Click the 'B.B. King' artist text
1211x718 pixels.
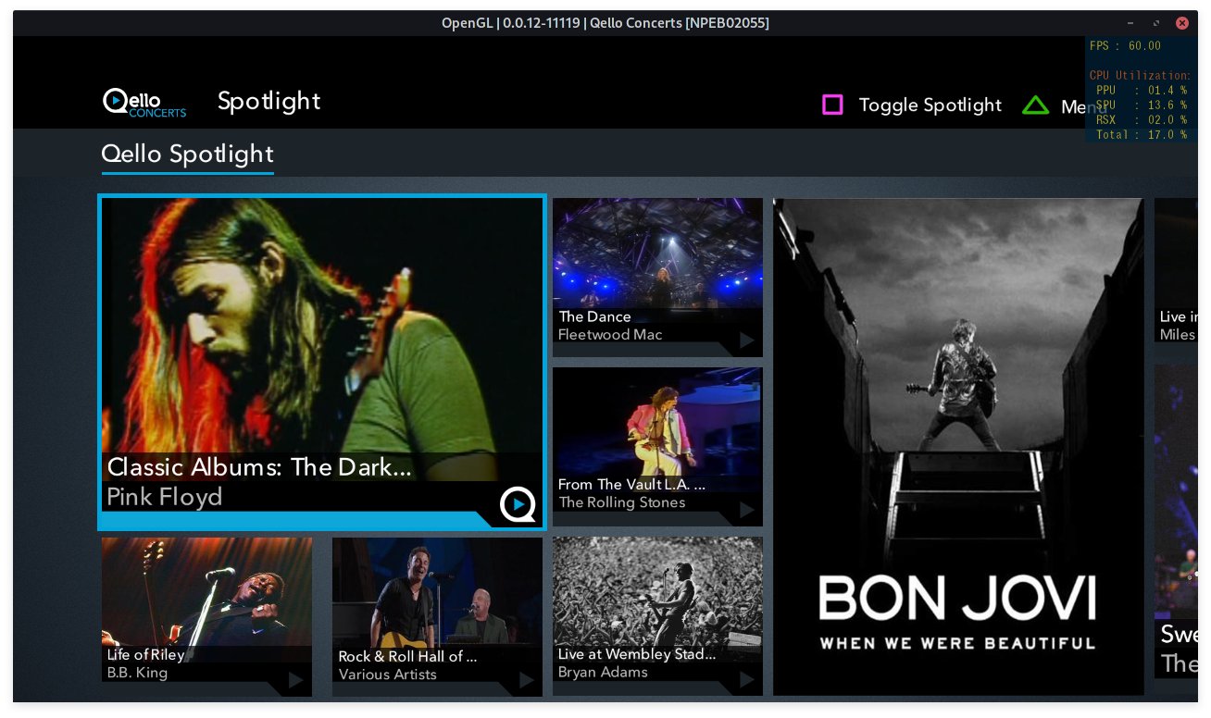pos(137,673)
